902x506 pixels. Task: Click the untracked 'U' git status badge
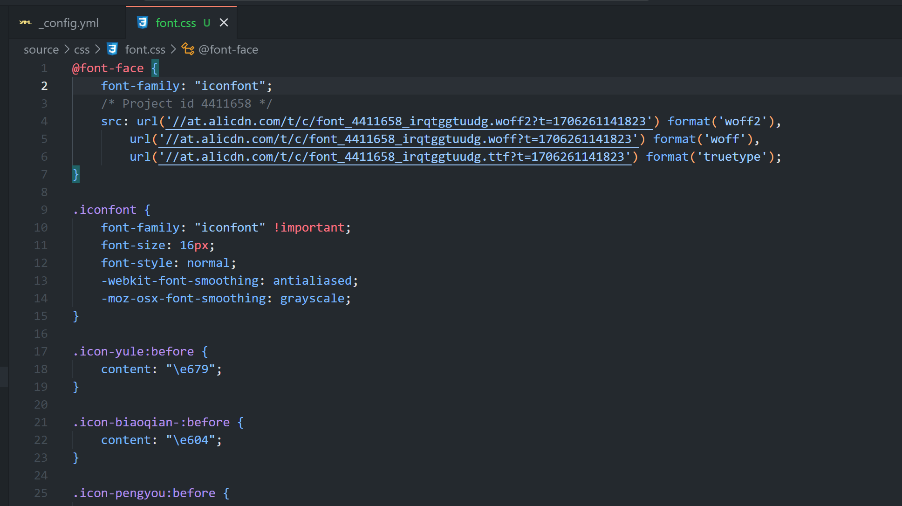click(x=207, y=23)
